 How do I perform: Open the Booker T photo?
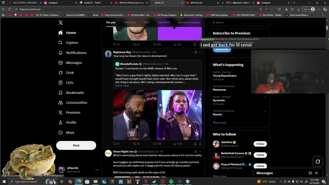tap(135, 115)
